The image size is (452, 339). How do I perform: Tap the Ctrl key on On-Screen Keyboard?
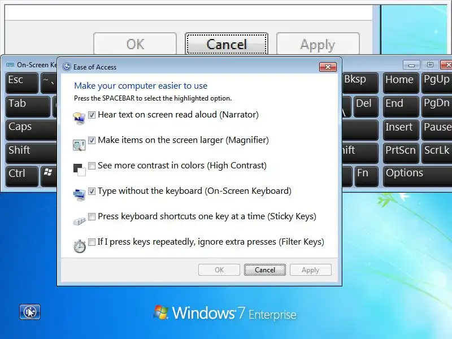22,176
